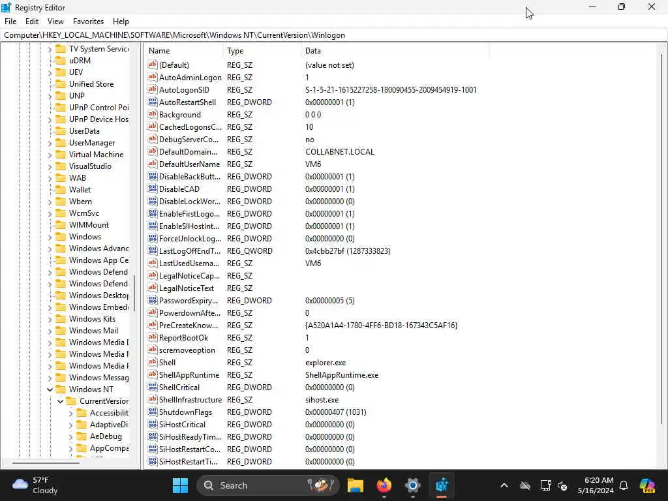The width and height of the screenshot is (668, 501).
Task: Click the folder icon for Windows NT
Action: coord(61,389)
